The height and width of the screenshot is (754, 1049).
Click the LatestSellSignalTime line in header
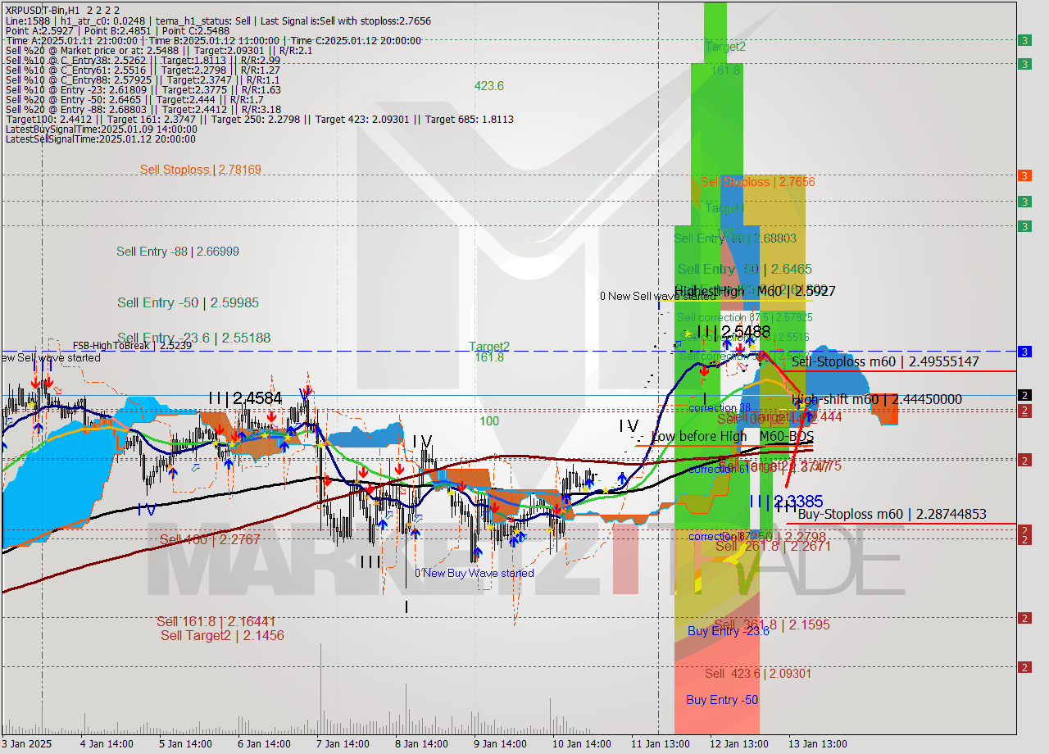click(101, 139)
